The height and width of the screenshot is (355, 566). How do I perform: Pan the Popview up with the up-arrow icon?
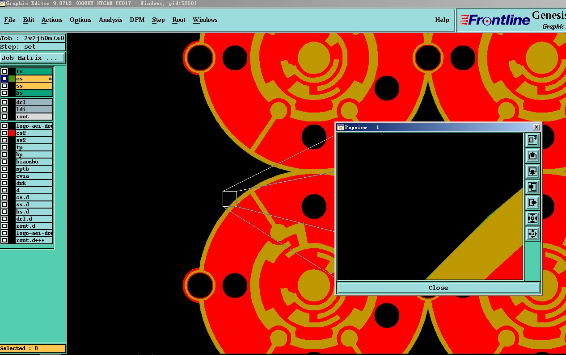pos(532,156)
